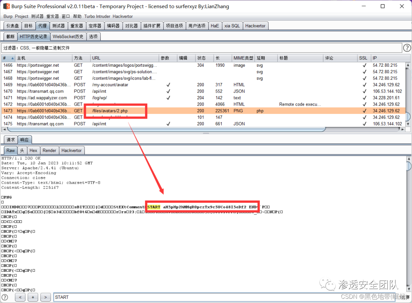The image size is (412, 303).
Task: Go to previous search match button
Action: click(20, 297)
